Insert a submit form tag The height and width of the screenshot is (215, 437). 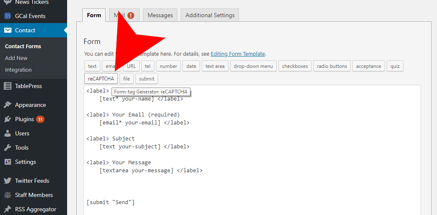(147, 78)
